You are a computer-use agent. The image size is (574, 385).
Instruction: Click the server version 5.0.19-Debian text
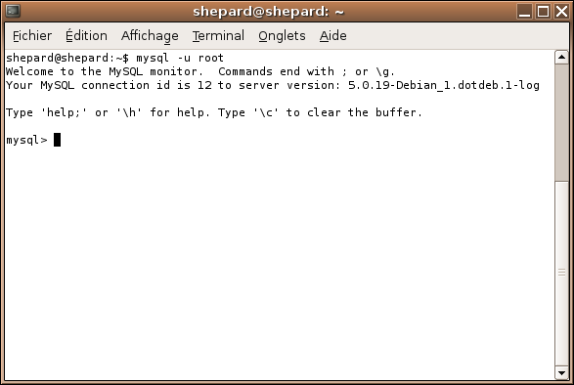(443, 85)
